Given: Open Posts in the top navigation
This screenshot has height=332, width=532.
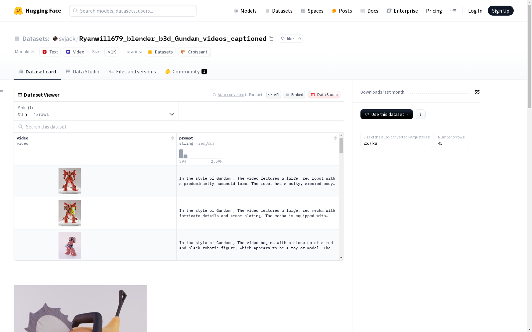Looking at the screenshot, I should [x=342, y=11].
